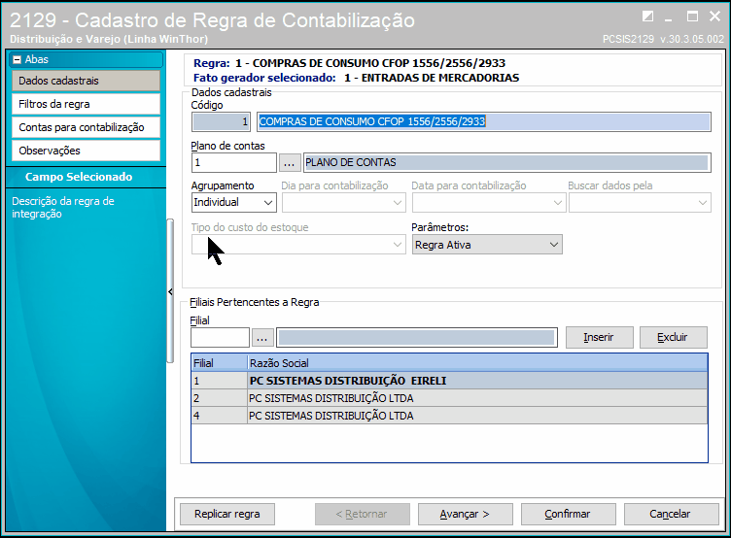Click the window restore-down icon in title bar
This screenshot has height=538, width=731.
coord(647,17)
